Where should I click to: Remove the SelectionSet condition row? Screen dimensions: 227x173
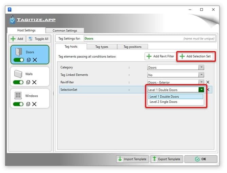pyautogui.click(x=208, y=90)
